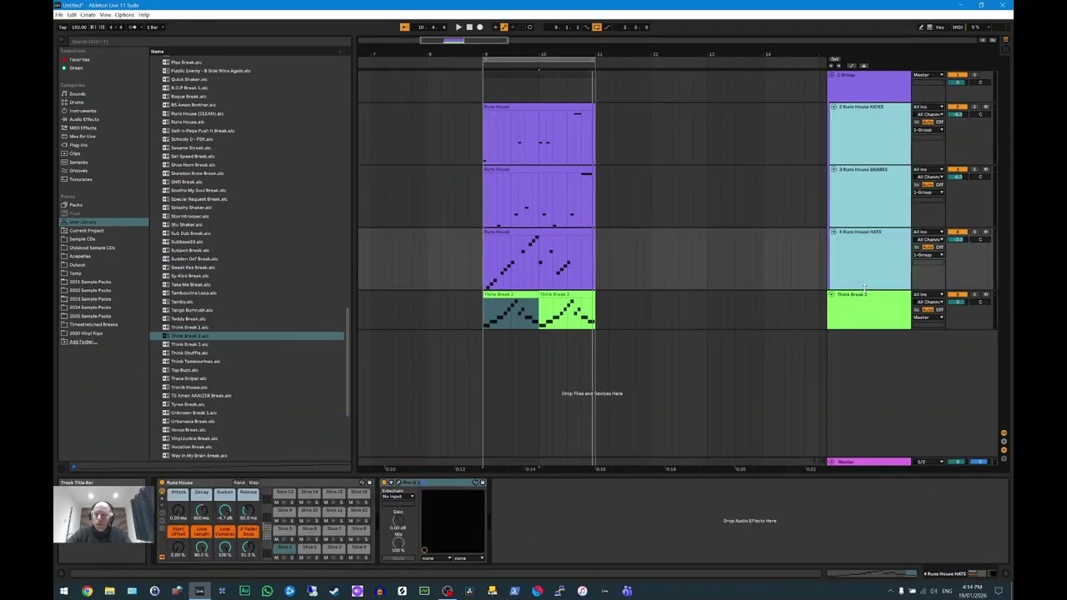
Task: Click the Map button on Runs House device
Action: [x=253, y=482]
